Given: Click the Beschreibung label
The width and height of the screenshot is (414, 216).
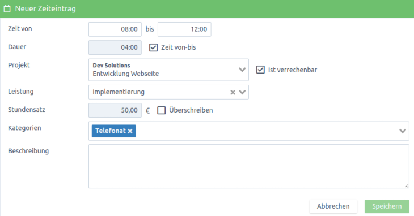Looking at the screenshot, I should (28, 151).
